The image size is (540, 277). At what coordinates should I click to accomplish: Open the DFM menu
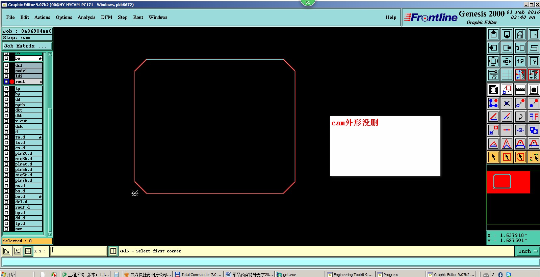pos(107,18)
